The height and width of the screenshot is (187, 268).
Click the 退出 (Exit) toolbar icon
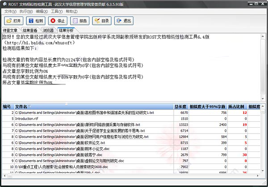pos(123,20)
